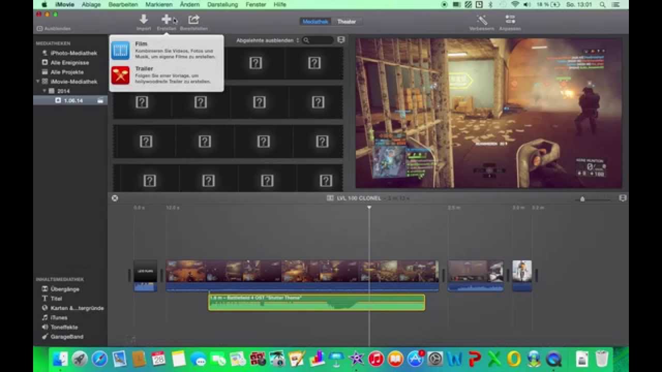The width and height of the screenshot is (662, 372).
Task: Select Alle Ereignisse in the sidebar
Action: (70, 63)
